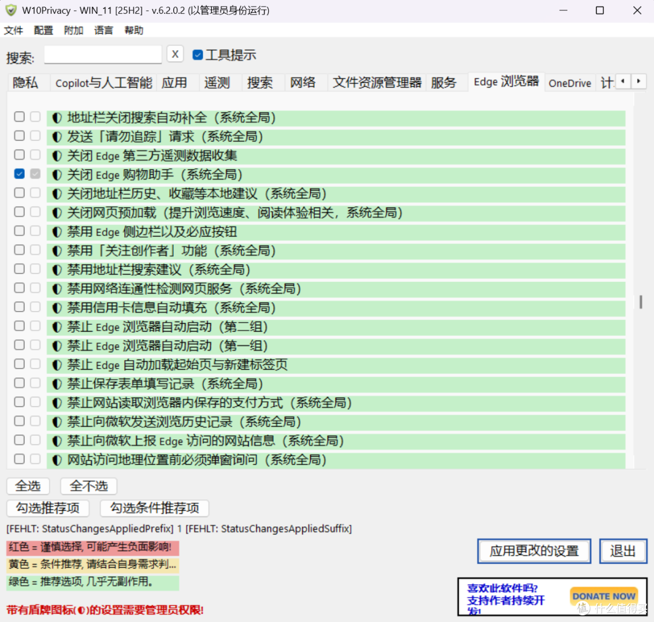Click the 退出 button

(623, 551)
